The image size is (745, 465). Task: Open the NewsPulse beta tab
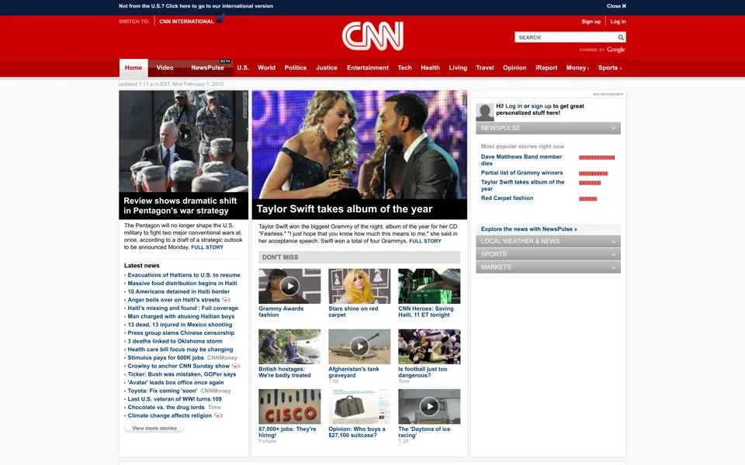(208, 68)
